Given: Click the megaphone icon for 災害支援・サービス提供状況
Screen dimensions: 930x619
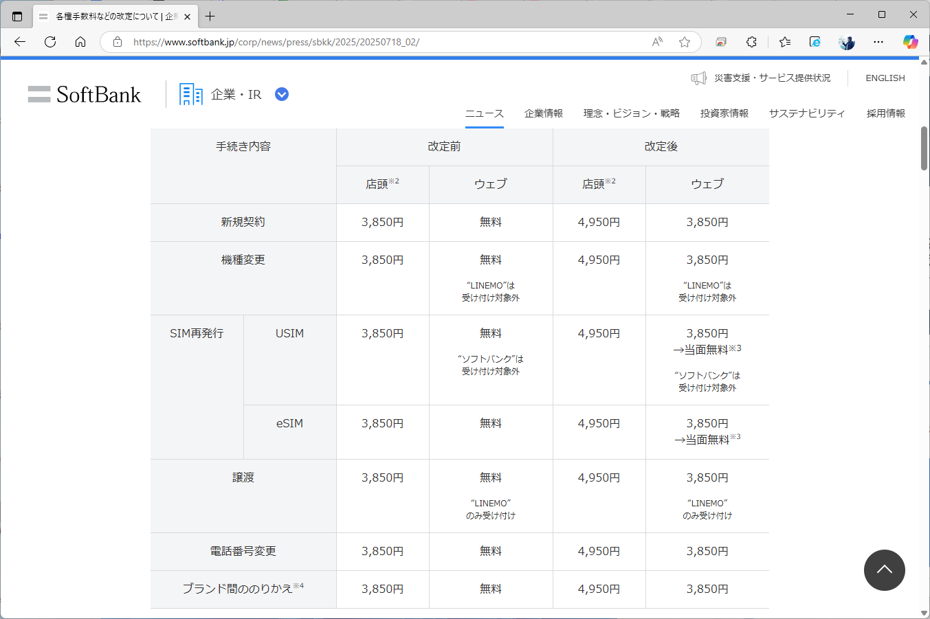Looking at the screenshot, I should click(x=699, y=78).
